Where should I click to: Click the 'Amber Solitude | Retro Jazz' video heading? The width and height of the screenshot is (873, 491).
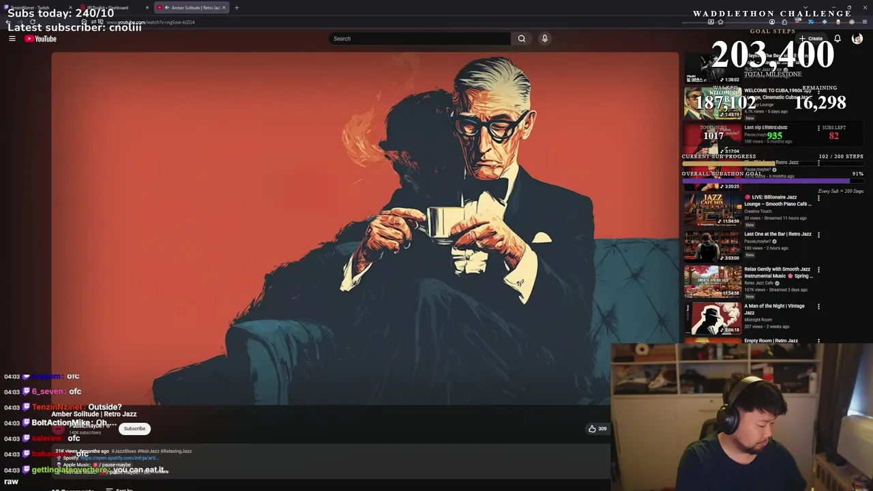(x=94, y=414)
